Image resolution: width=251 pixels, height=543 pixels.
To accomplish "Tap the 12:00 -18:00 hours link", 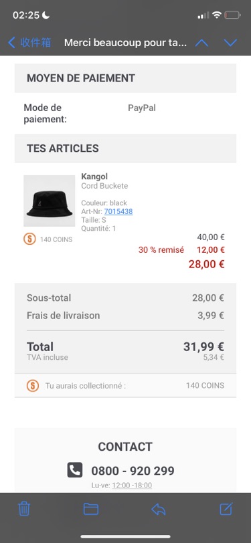I will (132, 485).
